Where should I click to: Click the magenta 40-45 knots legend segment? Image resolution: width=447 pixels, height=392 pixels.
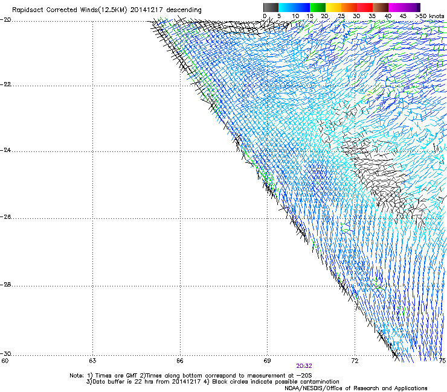pos(396,7)
